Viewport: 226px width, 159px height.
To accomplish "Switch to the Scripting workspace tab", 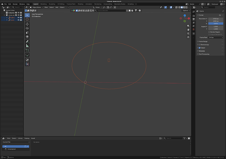I will pos(131,4).
